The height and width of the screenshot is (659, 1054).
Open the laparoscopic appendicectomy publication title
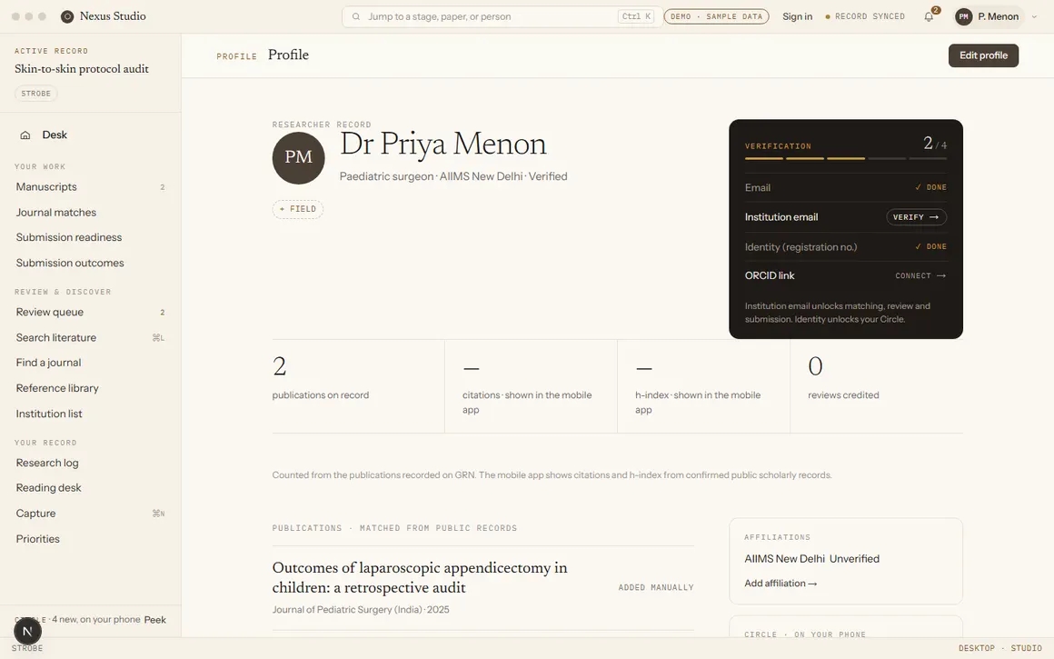pyautogui.click(x=420, y=577)
